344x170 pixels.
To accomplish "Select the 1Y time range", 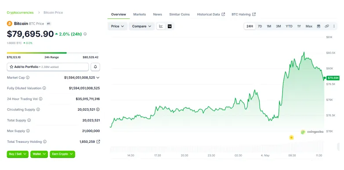I will (299, 26).
